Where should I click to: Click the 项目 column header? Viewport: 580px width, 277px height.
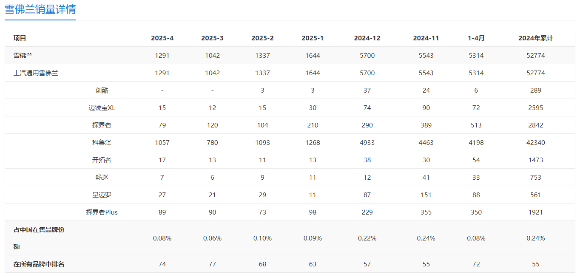tap(20, 38)
